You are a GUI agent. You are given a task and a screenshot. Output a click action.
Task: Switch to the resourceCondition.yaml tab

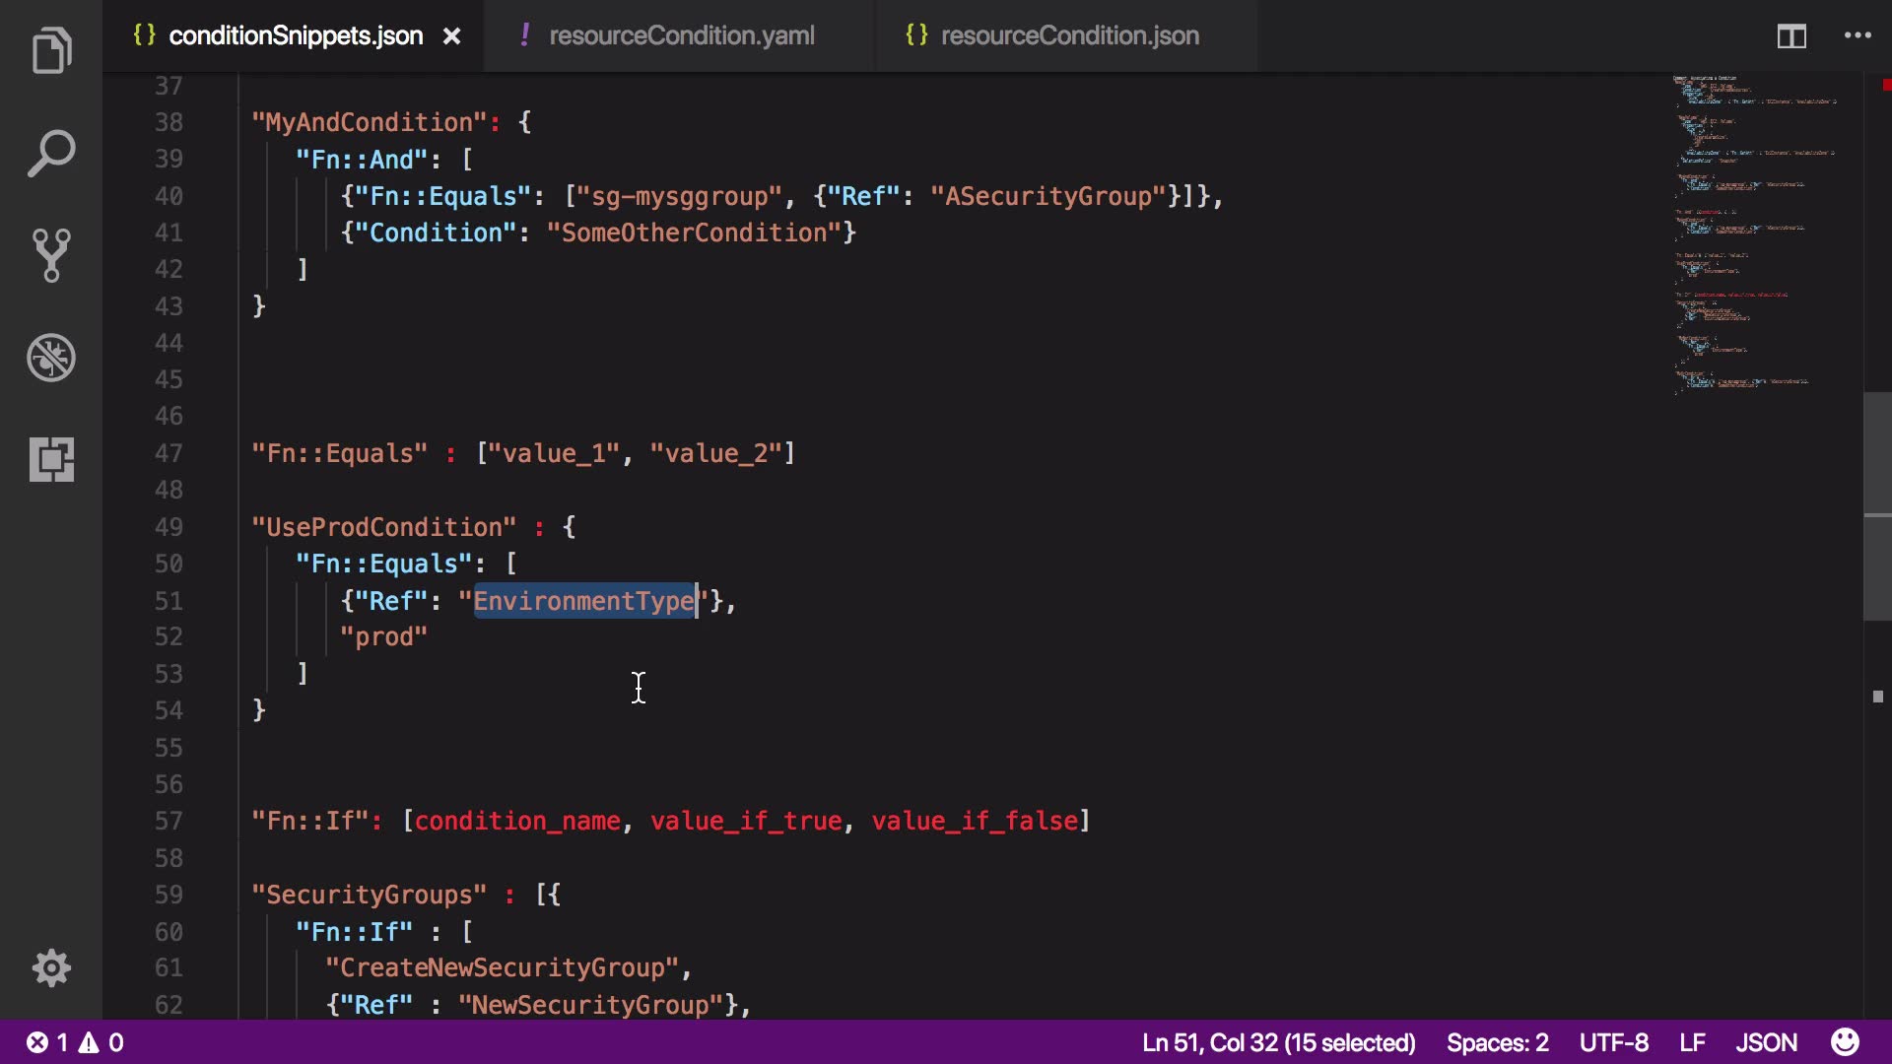681,36
